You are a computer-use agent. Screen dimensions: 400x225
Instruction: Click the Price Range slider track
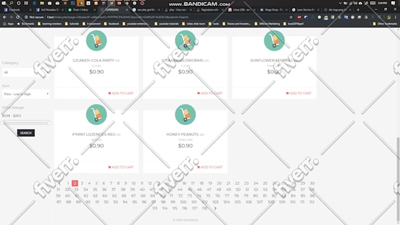(x=26, y=123)
